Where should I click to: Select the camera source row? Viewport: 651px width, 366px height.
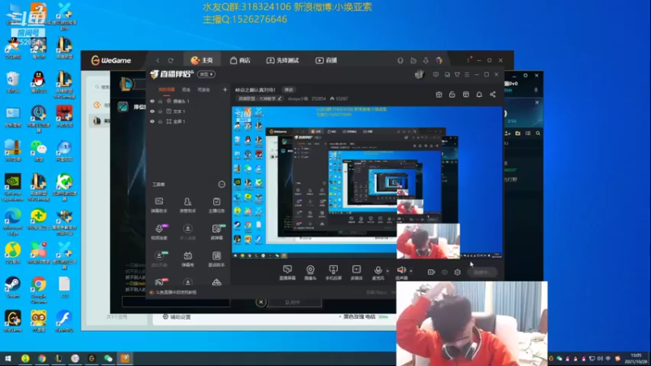(x=189, y=101)
